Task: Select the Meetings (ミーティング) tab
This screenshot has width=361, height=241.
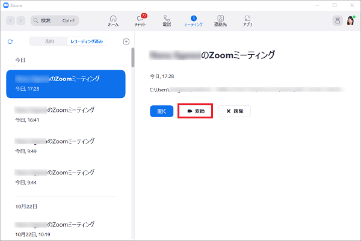Action: click(x=194, y=20)
